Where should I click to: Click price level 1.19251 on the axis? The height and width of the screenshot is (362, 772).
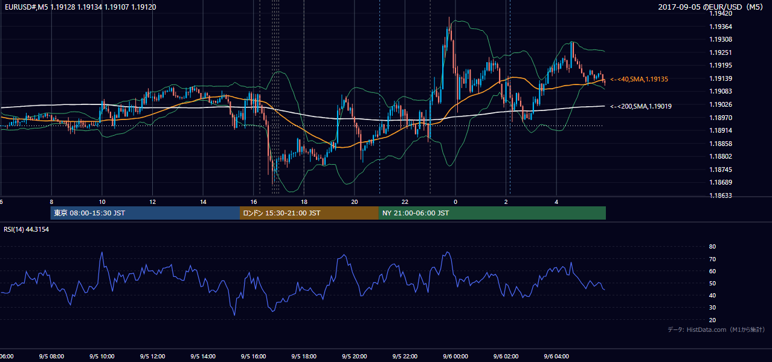719,52
